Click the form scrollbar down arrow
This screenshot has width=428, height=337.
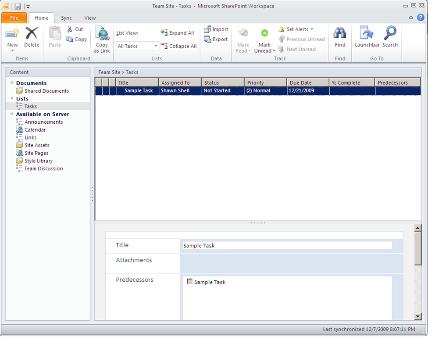pos(417,316)
